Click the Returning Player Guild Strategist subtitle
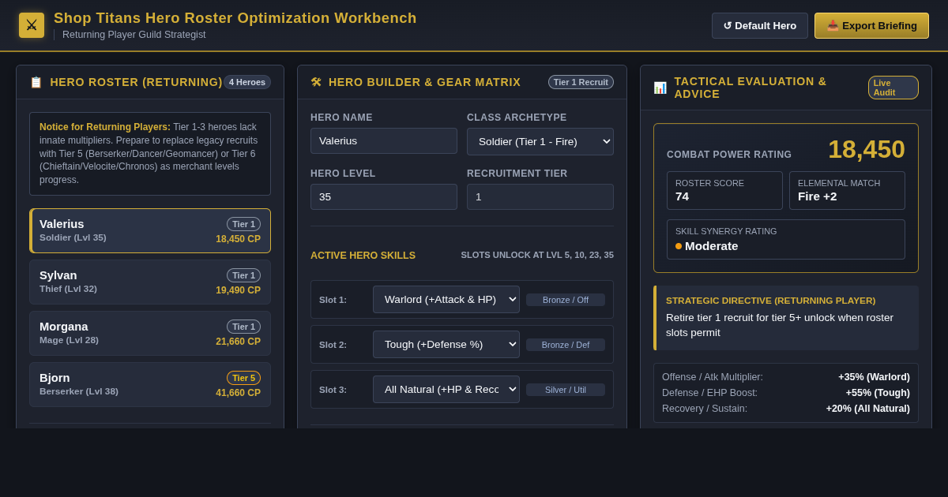 click(x=134, y=35)
